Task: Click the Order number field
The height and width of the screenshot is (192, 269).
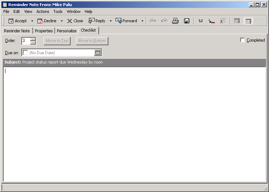Action: [26, 41]
